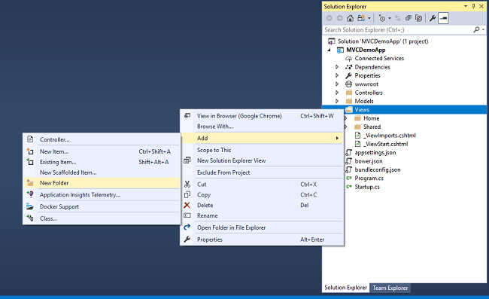Choose Exclude From Project
This screenshot has width=489, height=299.
262,172
